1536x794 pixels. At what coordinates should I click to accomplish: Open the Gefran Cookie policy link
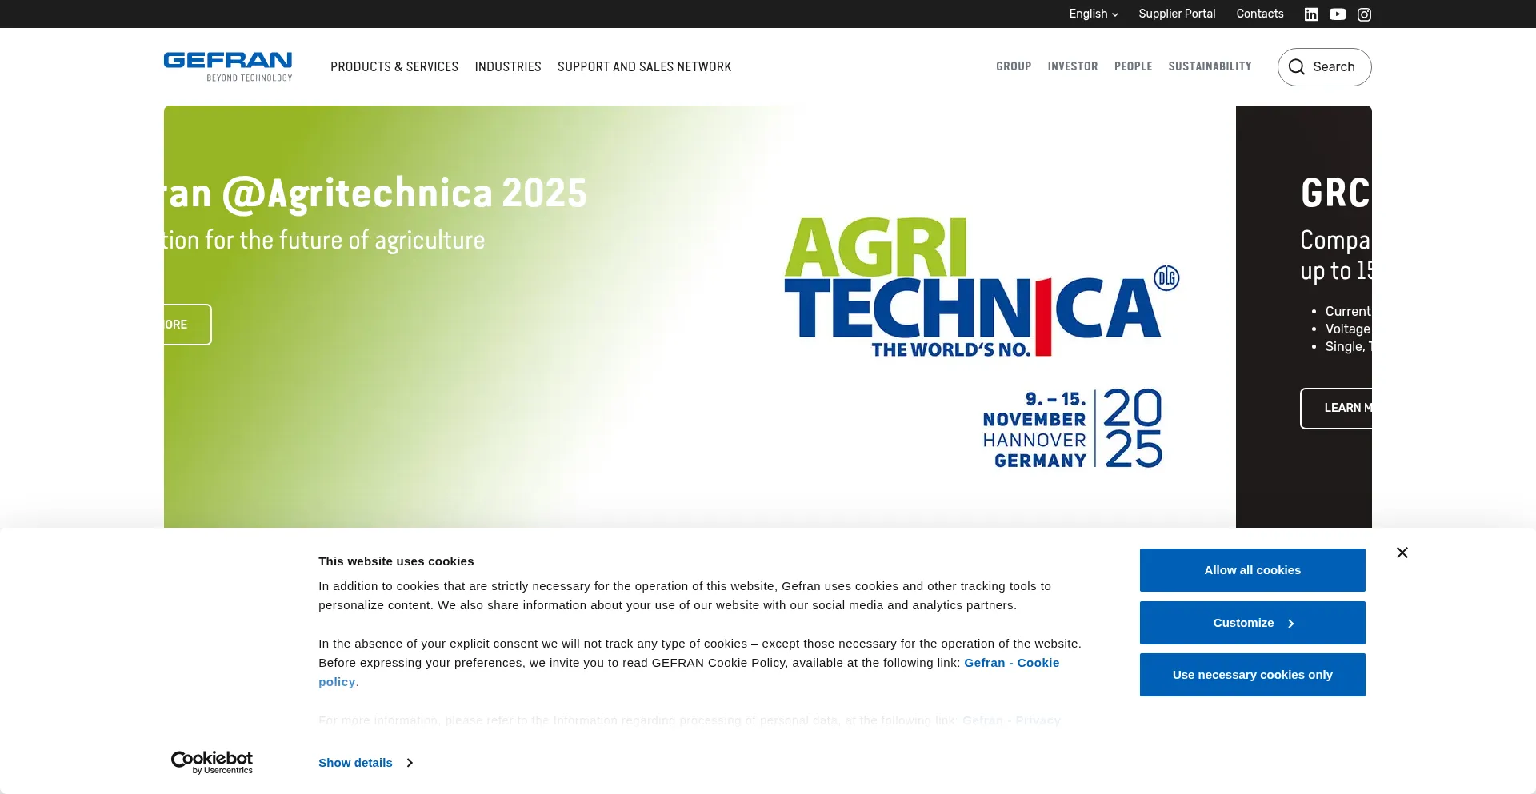tap(1011, 663)
